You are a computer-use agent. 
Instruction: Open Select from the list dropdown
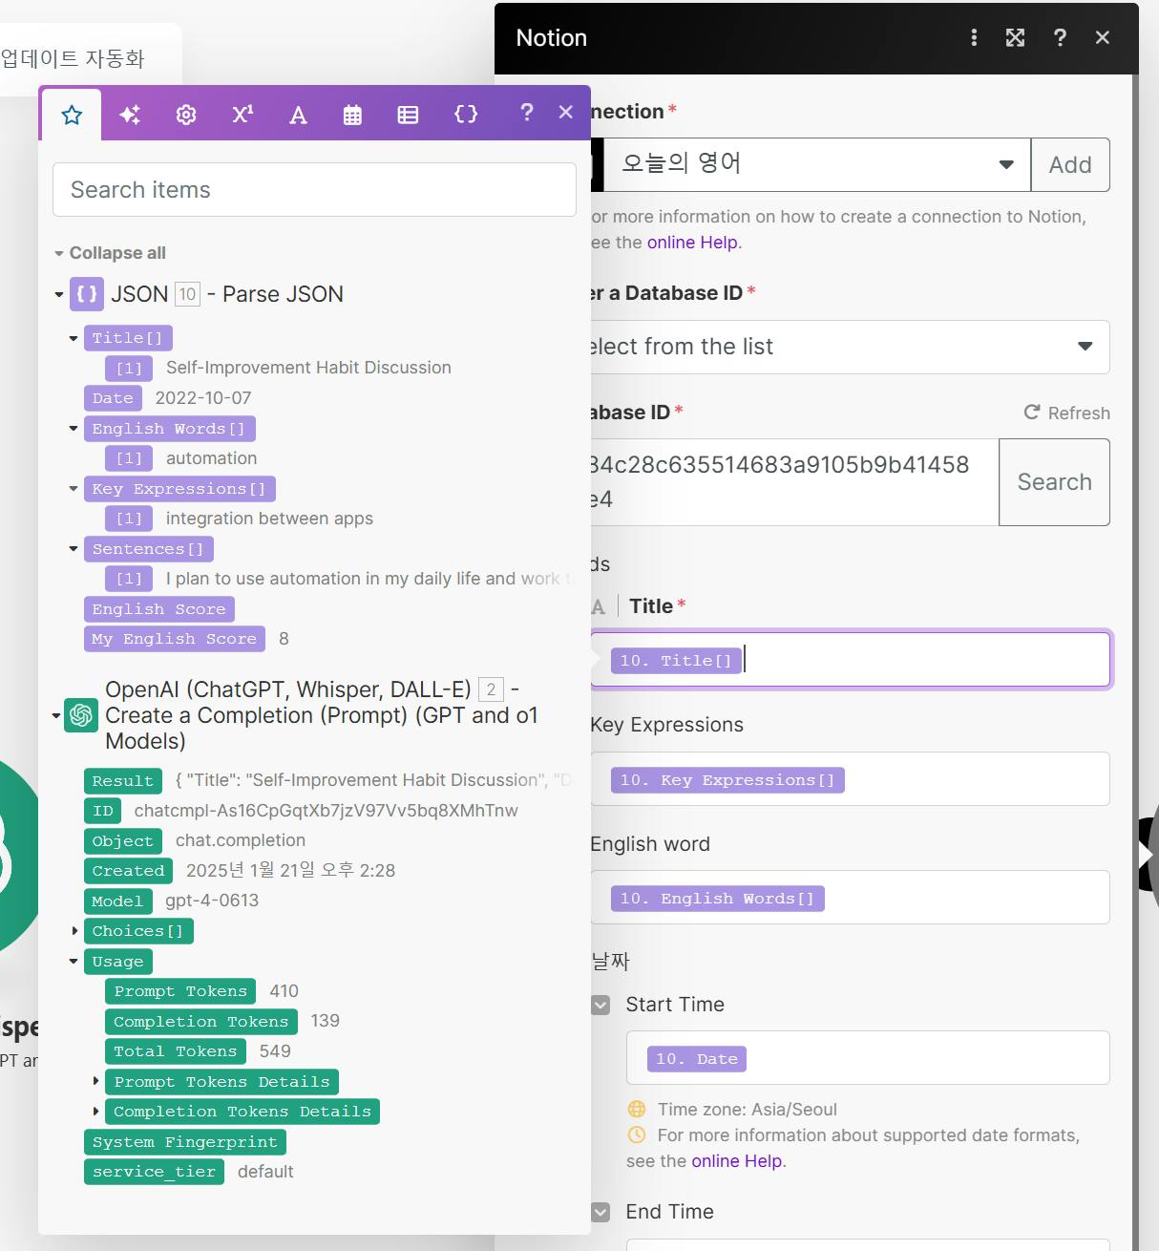click(850, 347)
